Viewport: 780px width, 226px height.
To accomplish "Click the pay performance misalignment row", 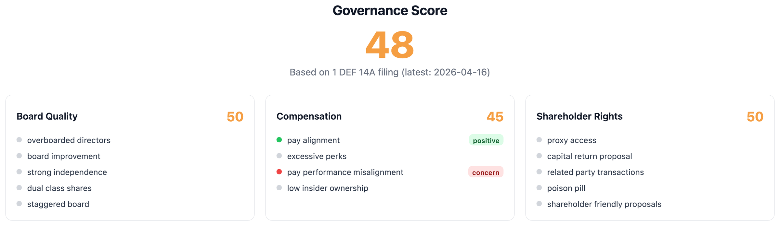I will [x=390, y=172].
